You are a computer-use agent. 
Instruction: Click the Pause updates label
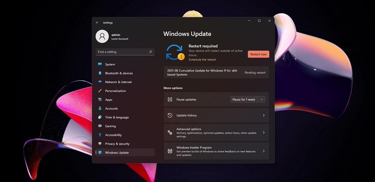coord(186,99)
